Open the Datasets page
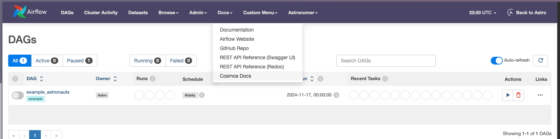The height and width of the screenshot is (139, 560). pos(138,12)
